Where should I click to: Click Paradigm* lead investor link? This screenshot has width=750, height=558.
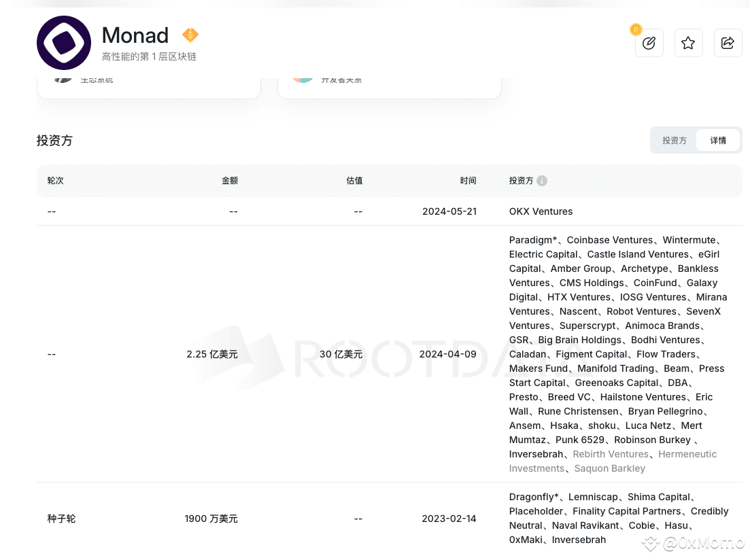tap(533, 240)
